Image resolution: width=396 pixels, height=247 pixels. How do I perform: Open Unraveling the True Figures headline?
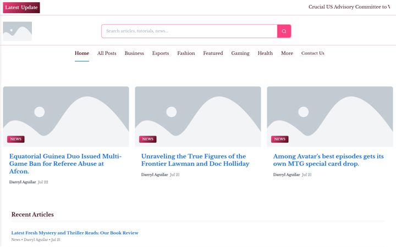tap(195, 160)
